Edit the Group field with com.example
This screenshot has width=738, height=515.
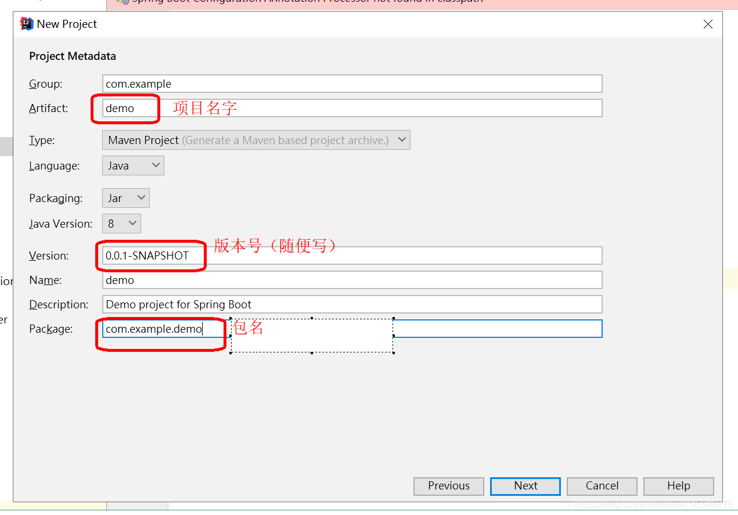[x=352, y=84]
